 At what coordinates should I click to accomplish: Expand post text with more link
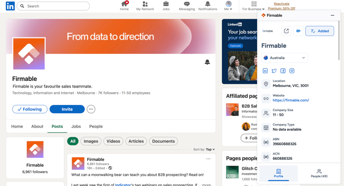click(206, 185)
